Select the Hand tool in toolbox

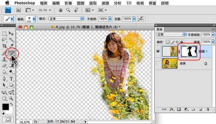4,98
